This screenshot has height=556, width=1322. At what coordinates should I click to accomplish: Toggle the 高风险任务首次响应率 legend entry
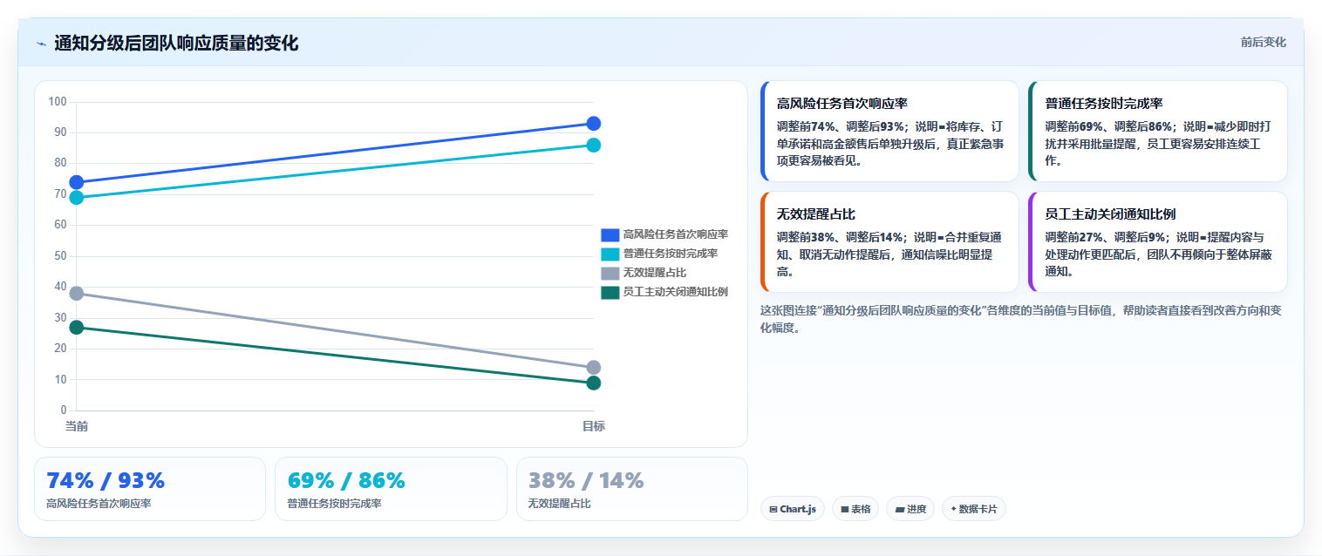point(664,234)
